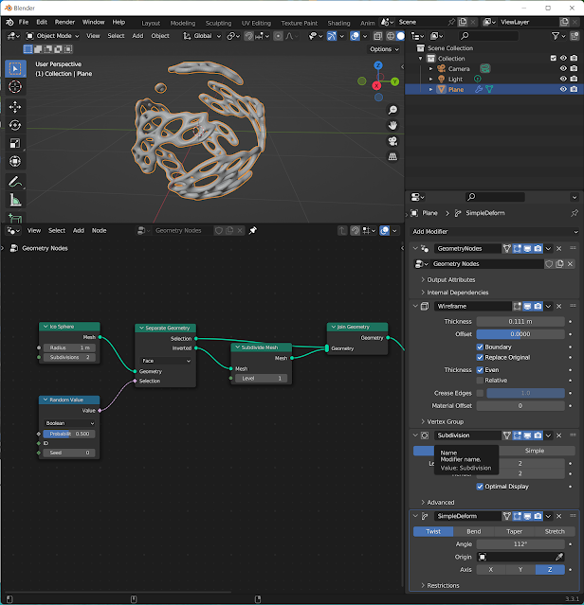Select the Taper deform method
The height and width of the screenshot is (605, 584).
[x=514, y=531]
